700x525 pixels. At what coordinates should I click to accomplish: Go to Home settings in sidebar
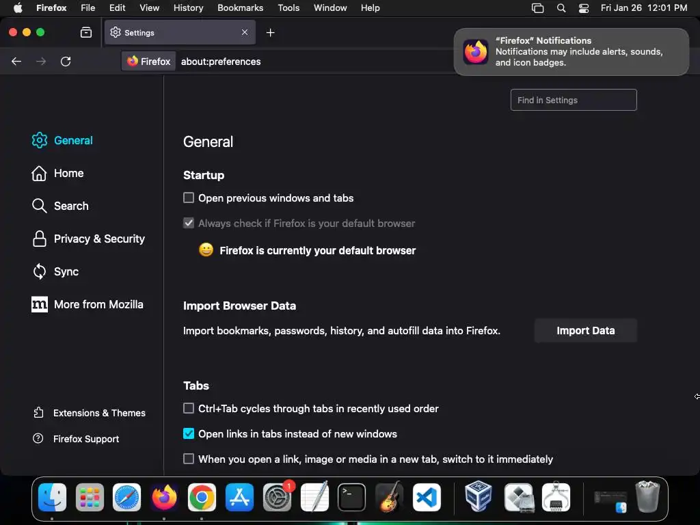click(x=57, y=173)
